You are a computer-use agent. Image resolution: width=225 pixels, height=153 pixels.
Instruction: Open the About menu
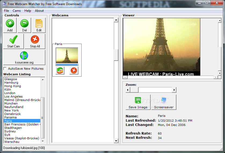(x=39, y=11)
